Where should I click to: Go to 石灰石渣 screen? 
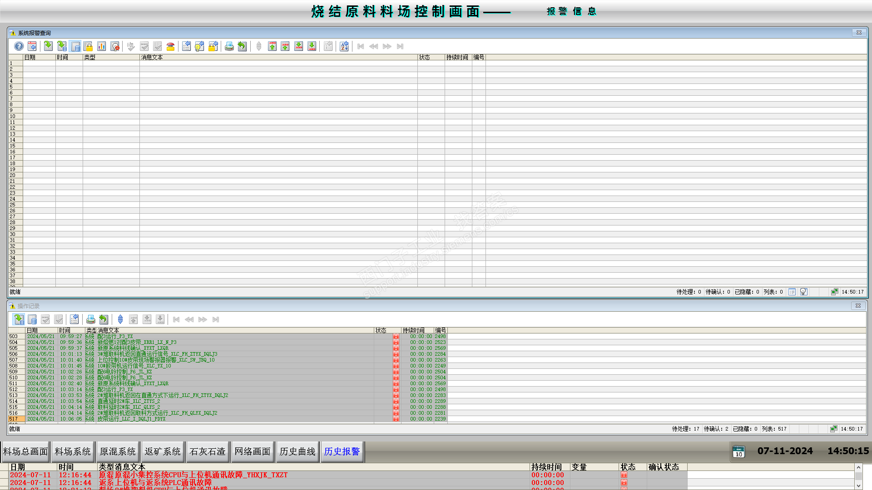(x=208, y=451)
